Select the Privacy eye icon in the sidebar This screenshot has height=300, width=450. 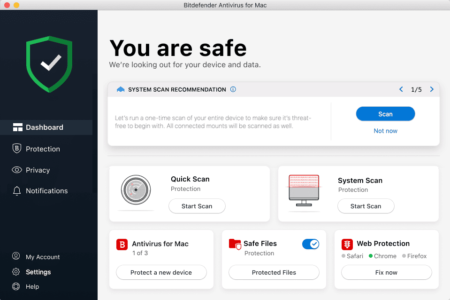[17, 170]
